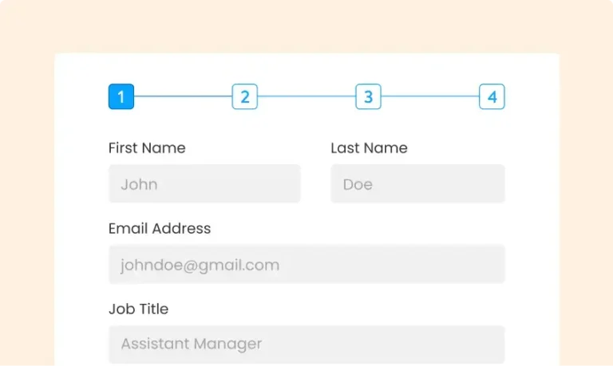Click the connector line between steps 2 and 3

pos(306,97)
